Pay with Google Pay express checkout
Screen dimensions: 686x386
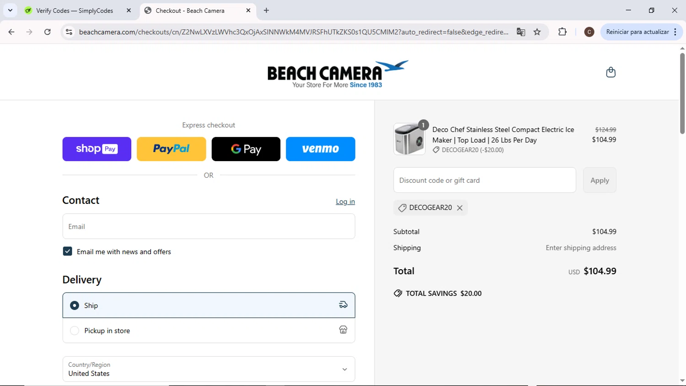(246, 149)
